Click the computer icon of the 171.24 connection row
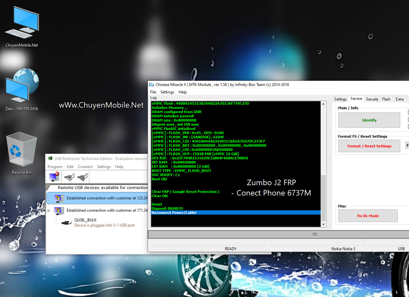Image resolution: width=409 pixels, height=297 pixels. (x=59, y=210)
